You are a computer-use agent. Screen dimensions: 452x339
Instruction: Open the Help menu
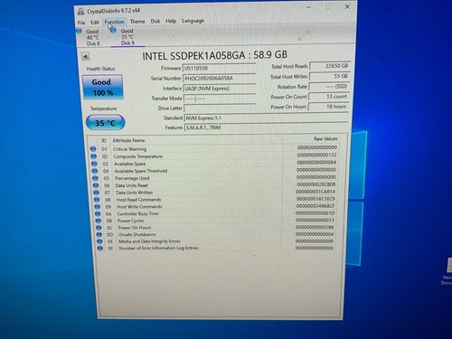point(171,21)
